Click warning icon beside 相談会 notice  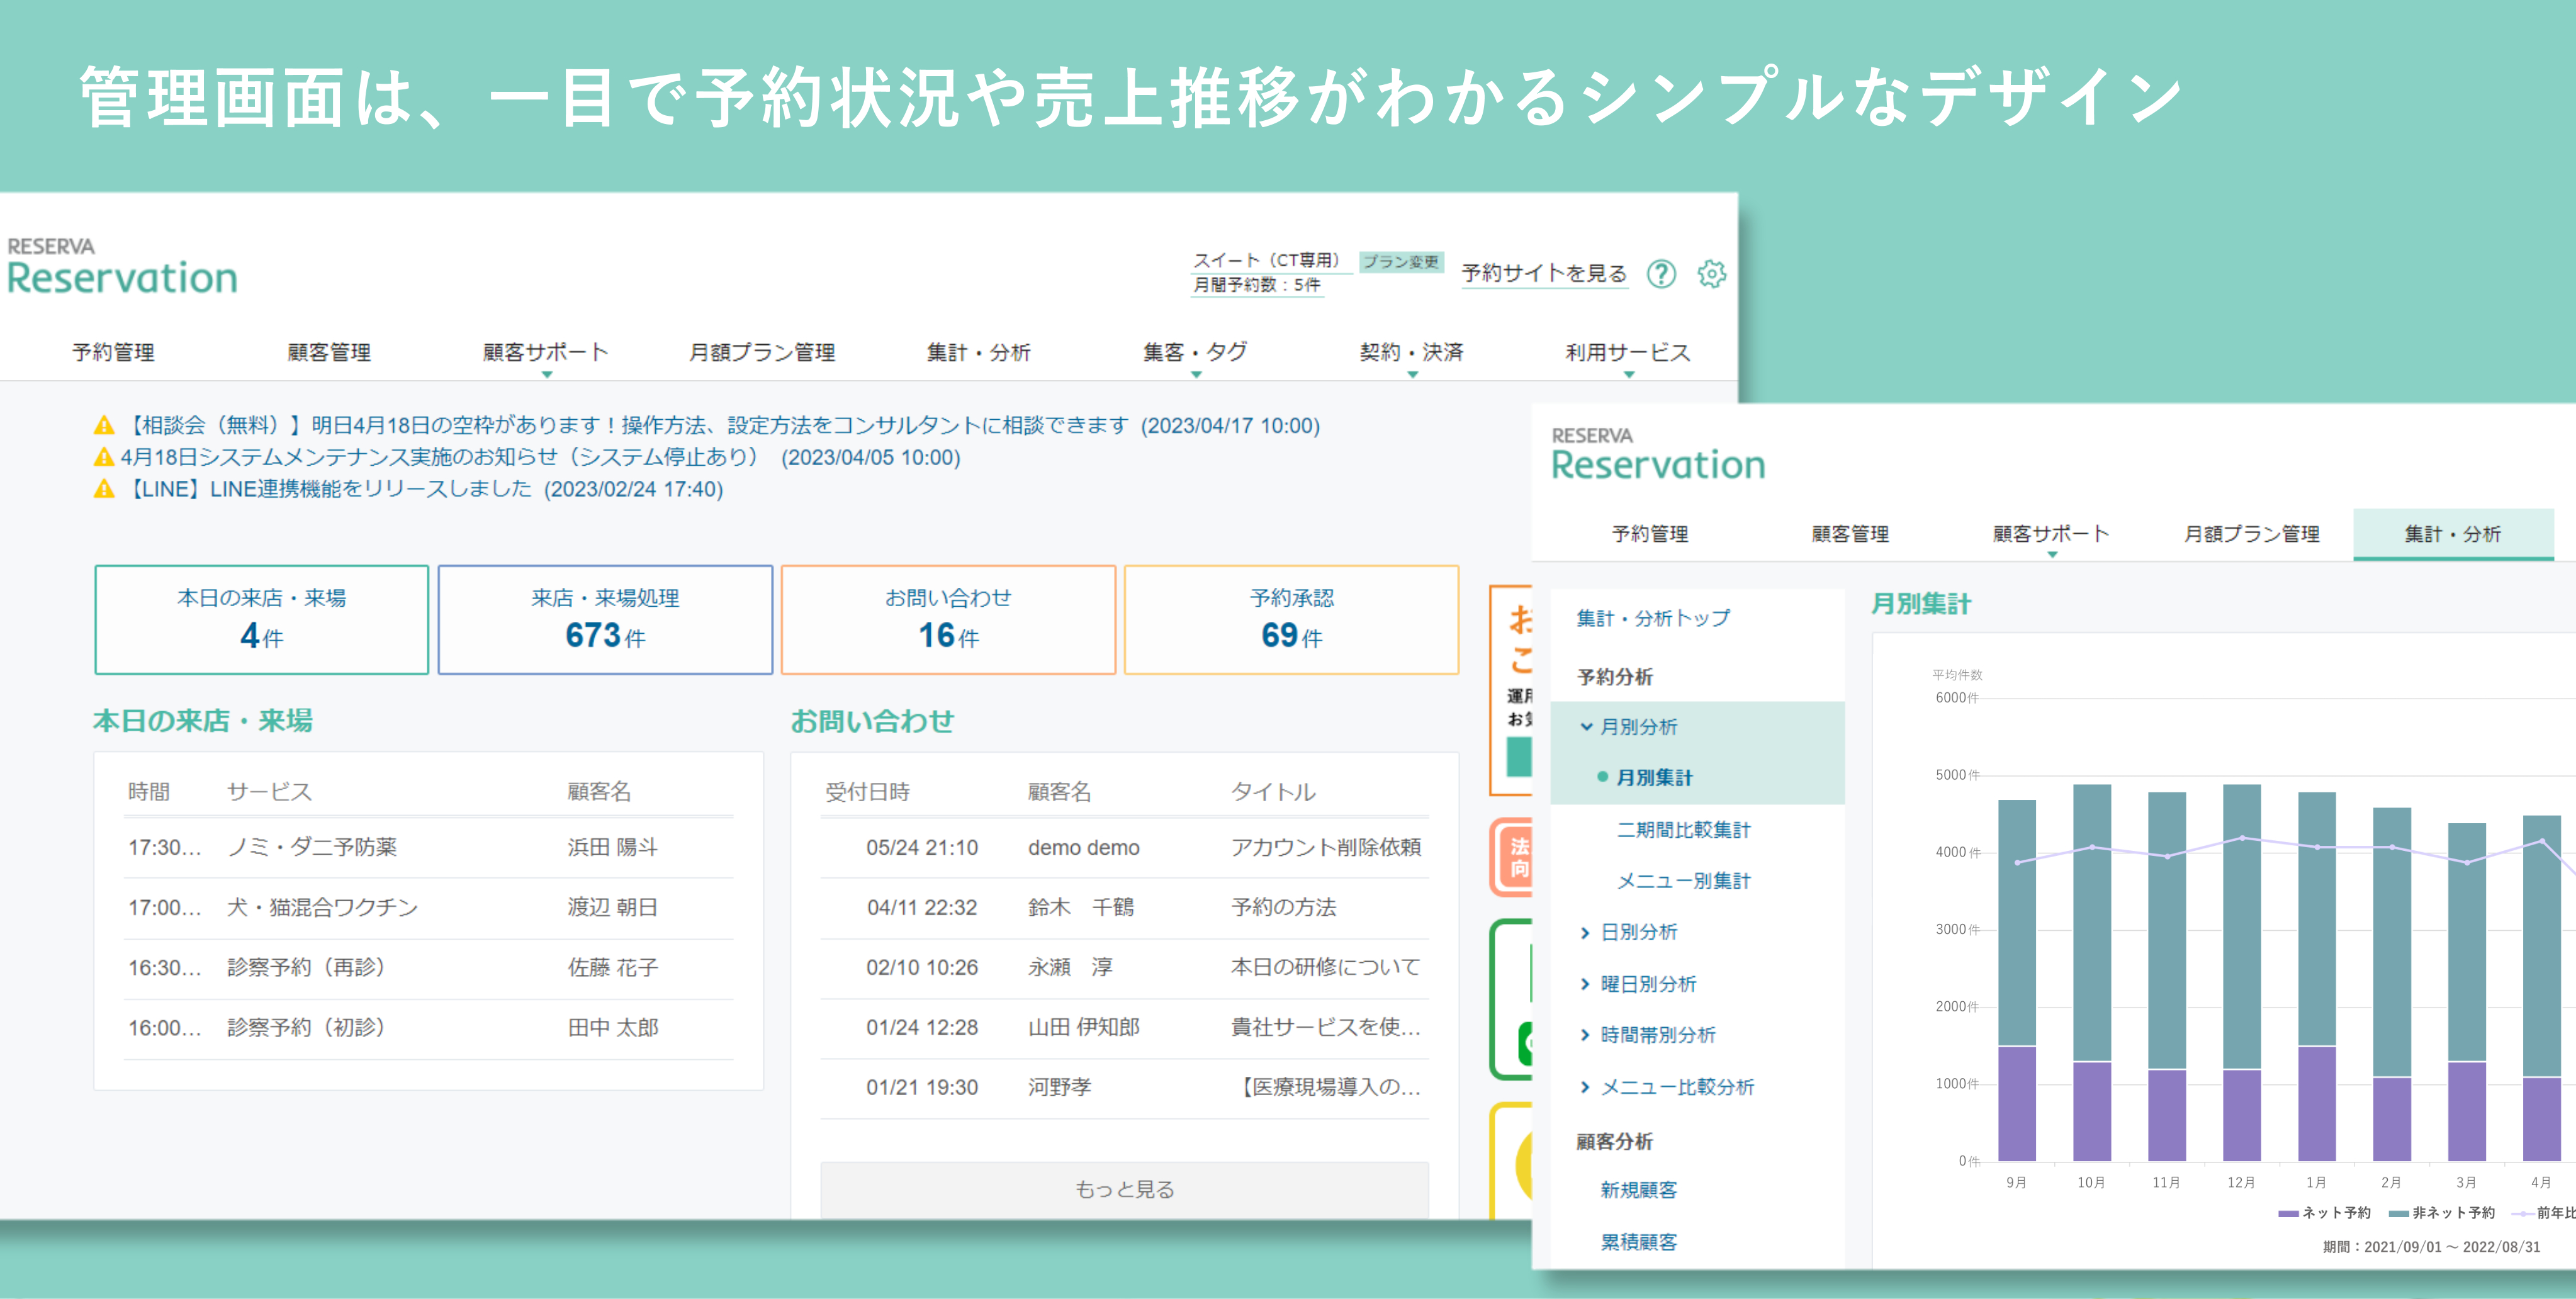(x=104, y=426)
